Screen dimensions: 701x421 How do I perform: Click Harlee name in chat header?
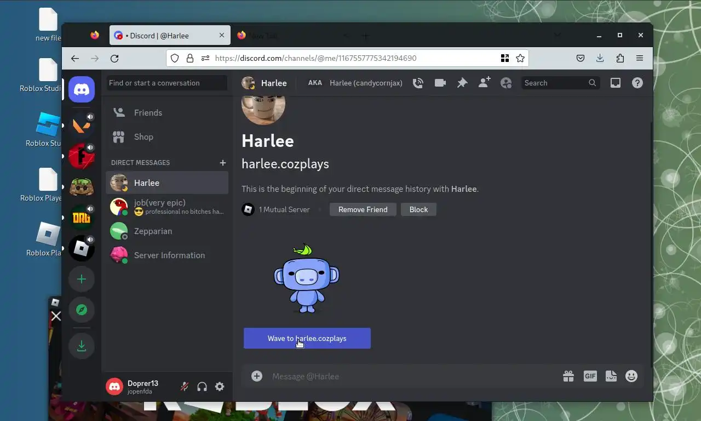point(274,83)
